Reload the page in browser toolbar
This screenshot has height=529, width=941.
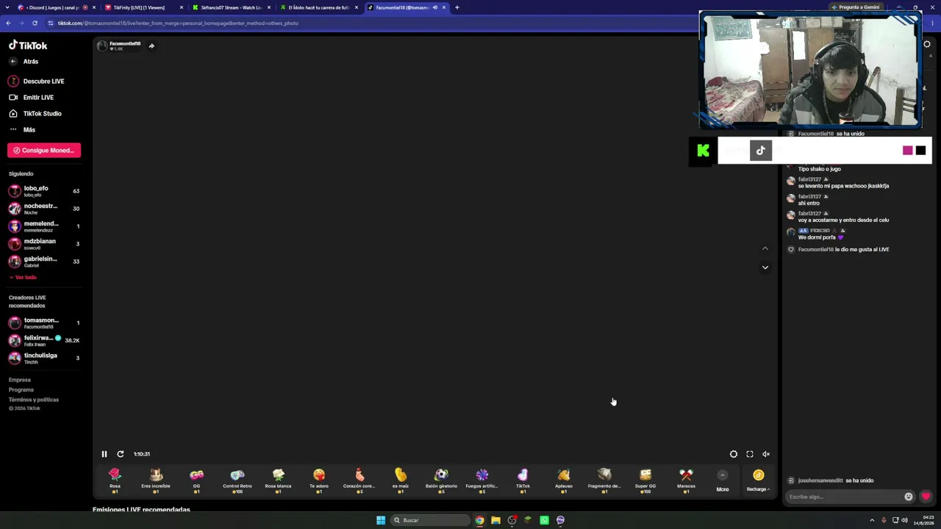pyautogui.click(x=35, y=24)
